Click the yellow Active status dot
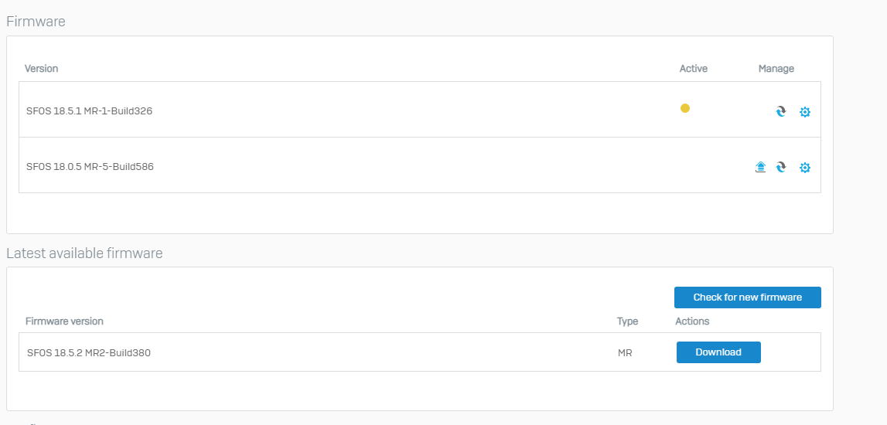 point(684,108)
